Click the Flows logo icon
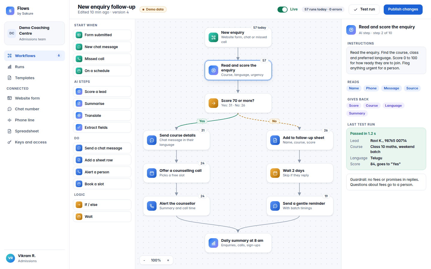This screenshot has width=431, height=269. tap(10, 11)
